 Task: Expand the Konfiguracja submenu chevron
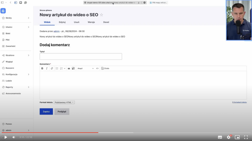pyautogui.click(x=29, y=74)
